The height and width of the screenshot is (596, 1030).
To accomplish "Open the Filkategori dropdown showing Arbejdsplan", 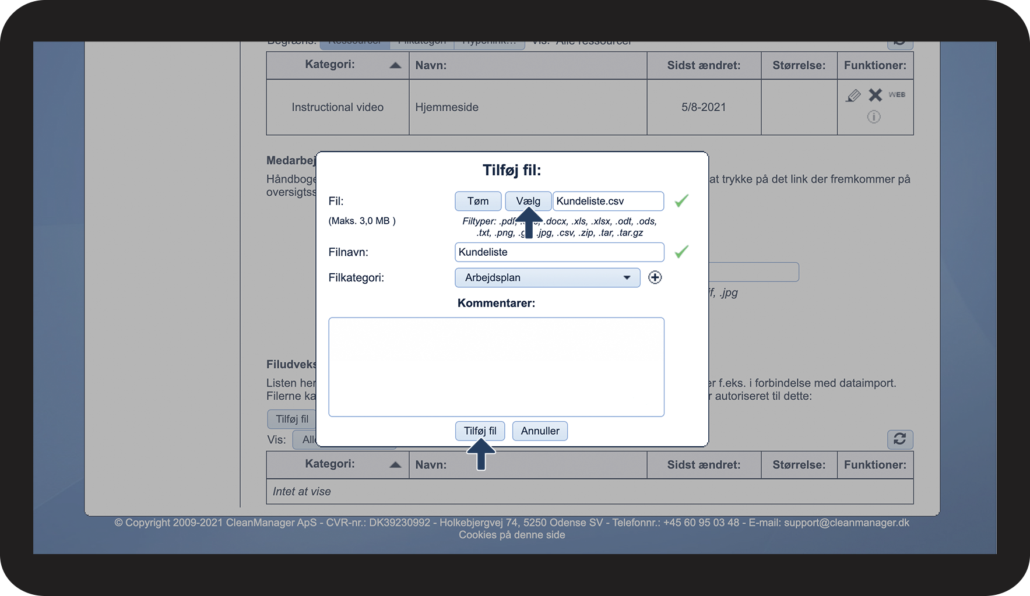I will click(547, 278).
